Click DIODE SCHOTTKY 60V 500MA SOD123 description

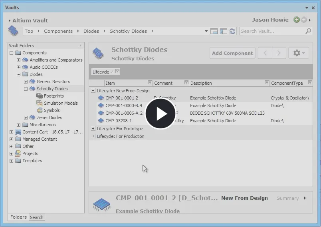point(227,113)
